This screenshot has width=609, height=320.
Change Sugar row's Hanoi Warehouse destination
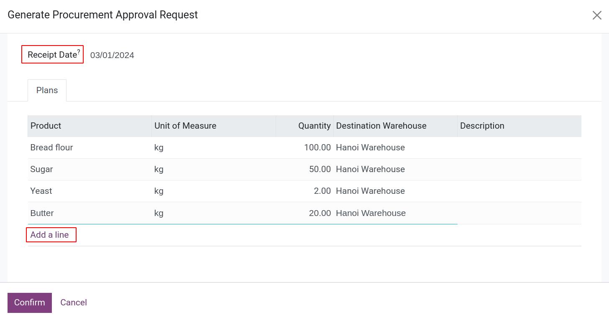tap(370, 169)
